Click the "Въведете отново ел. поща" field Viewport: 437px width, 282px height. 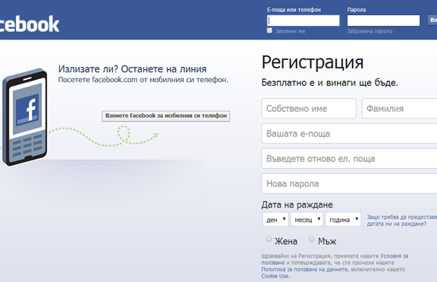[349, 159]
